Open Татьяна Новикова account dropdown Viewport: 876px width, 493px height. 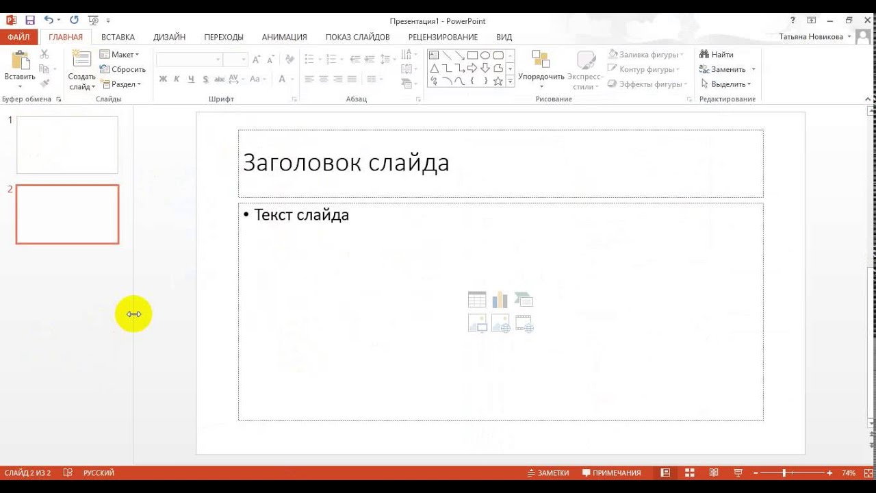(815, 37)
